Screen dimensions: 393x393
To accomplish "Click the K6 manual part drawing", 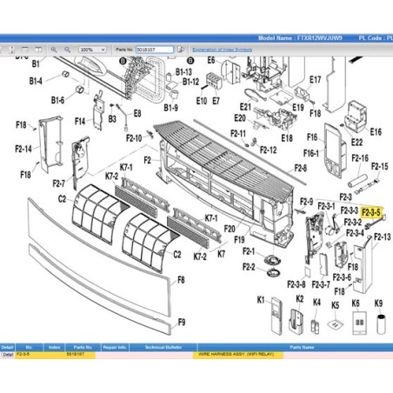I will [359, 323].
